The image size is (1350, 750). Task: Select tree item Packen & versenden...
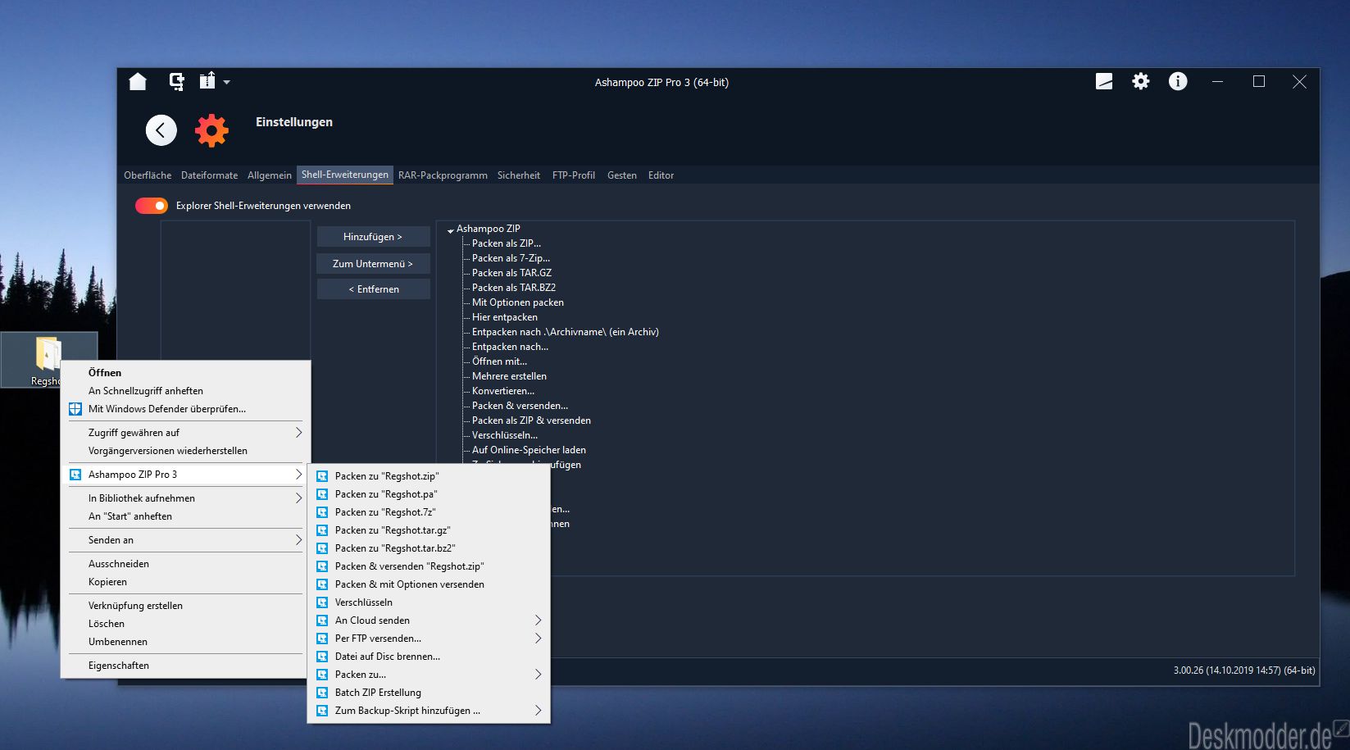click(520, 406)
